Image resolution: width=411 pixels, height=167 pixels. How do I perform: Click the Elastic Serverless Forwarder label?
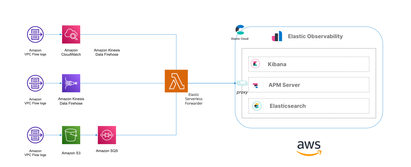click(194, 99)
